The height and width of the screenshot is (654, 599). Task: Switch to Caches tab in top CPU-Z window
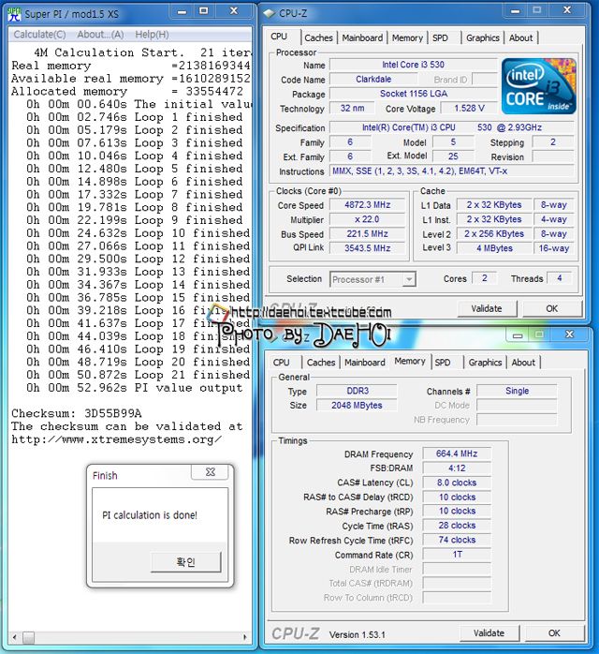pos(318,38)
